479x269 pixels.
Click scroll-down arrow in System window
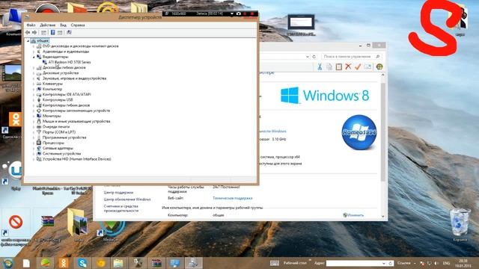coord(383,217)
